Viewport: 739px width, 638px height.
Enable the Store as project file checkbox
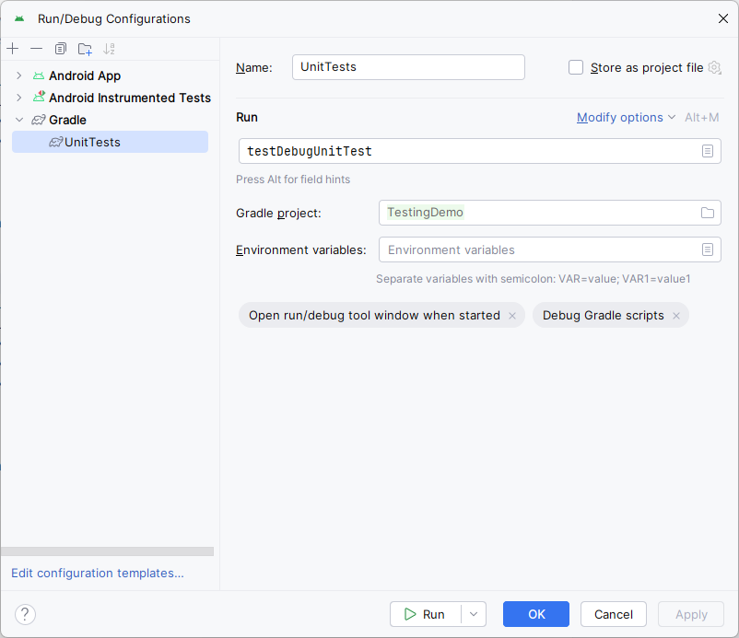[x=575, y=66]
